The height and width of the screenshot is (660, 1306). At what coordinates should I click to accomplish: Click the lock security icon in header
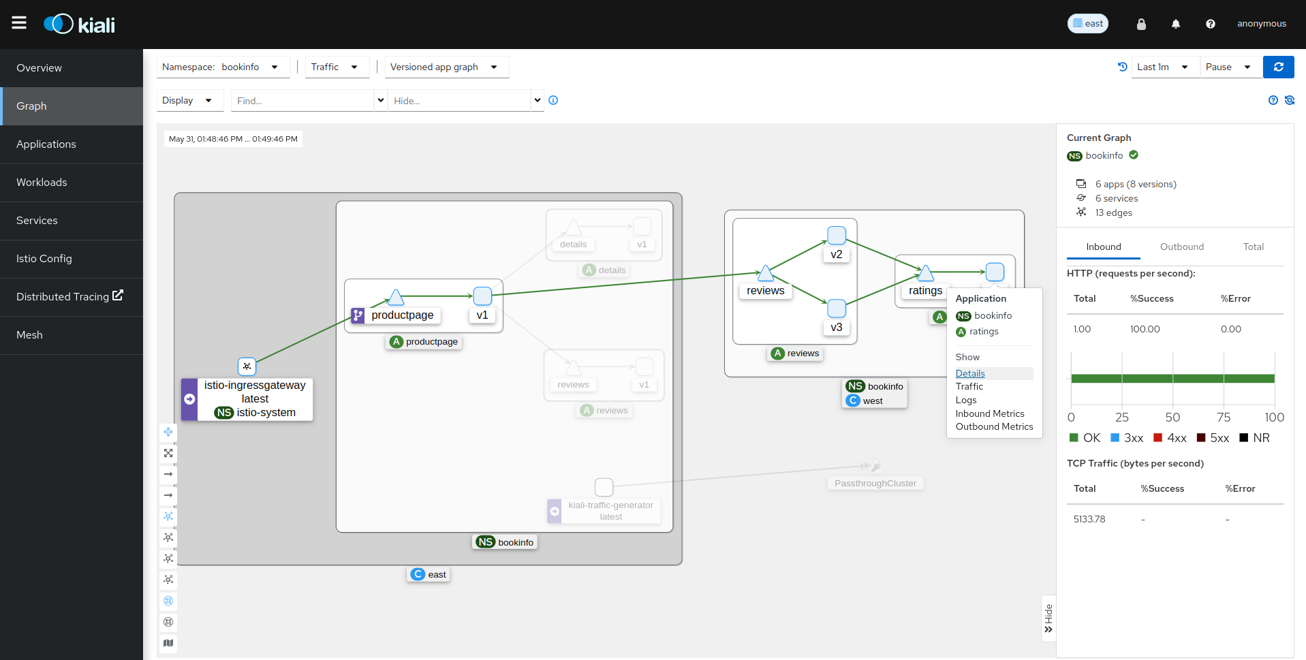[1141, 24]
